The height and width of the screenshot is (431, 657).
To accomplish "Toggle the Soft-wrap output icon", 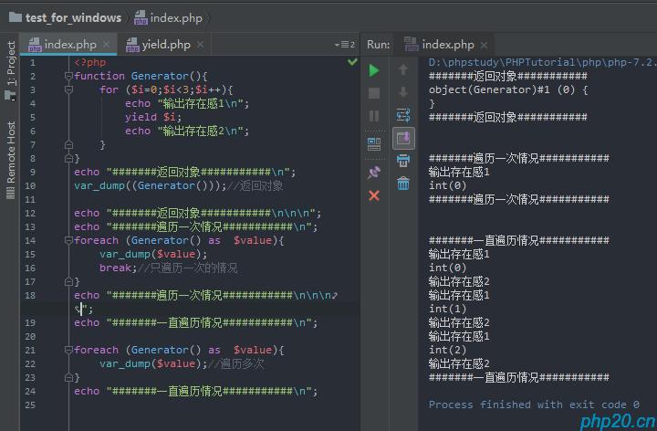I will pos(403,115).
